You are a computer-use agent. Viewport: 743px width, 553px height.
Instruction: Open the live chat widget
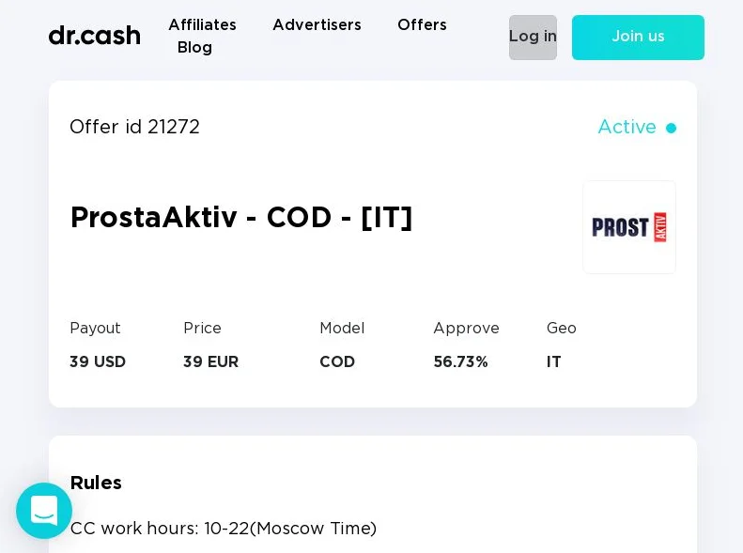(44, 511)
